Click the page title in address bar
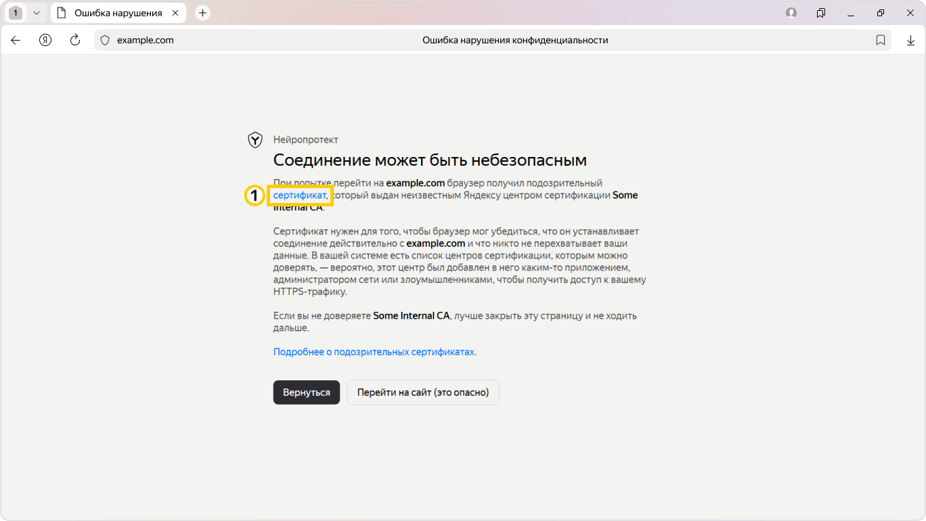This screenshot has width=926, height=521. click(515, 40)
